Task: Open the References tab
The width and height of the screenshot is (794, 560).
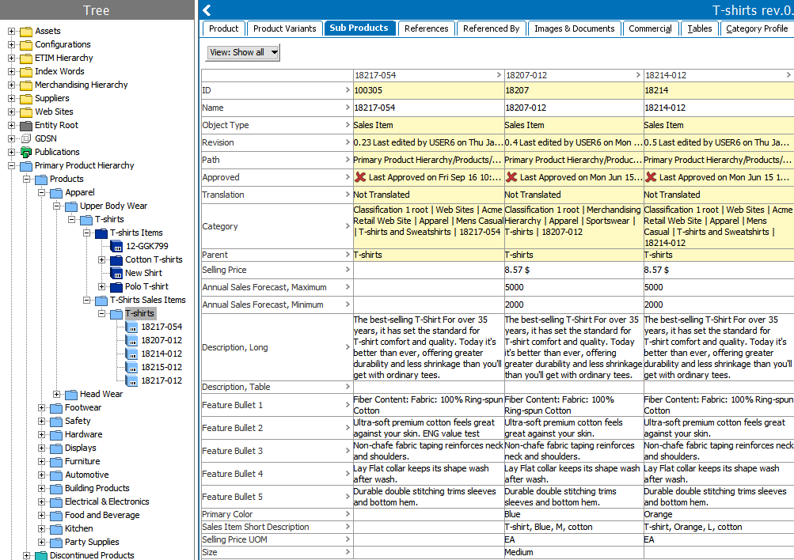Action: pyautogui.click(x=427, y=28)
